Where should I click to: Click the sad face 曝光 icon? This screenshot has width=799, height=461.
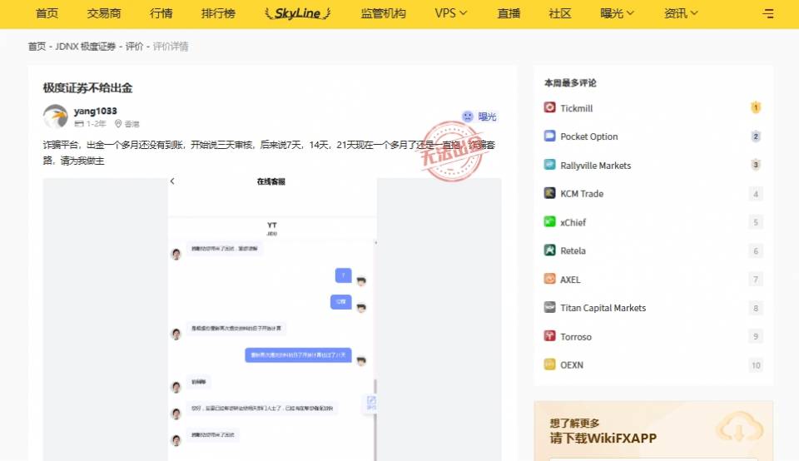467,116
